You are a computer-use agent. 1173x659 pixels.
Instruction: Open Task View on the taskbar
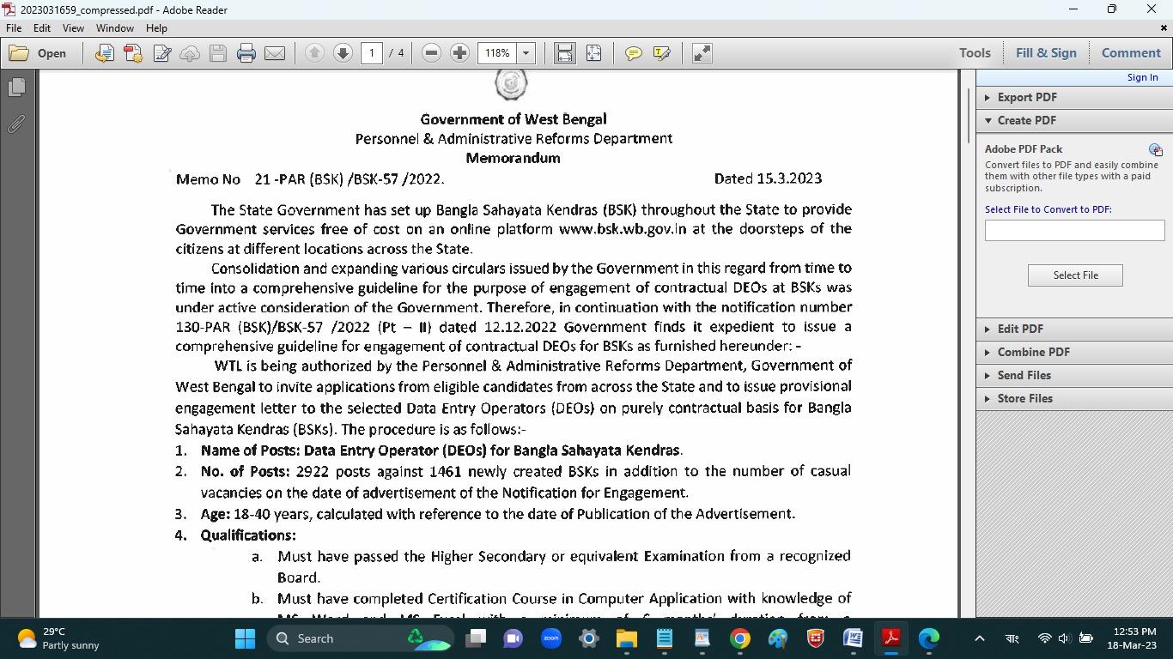[x=476, y=638]
